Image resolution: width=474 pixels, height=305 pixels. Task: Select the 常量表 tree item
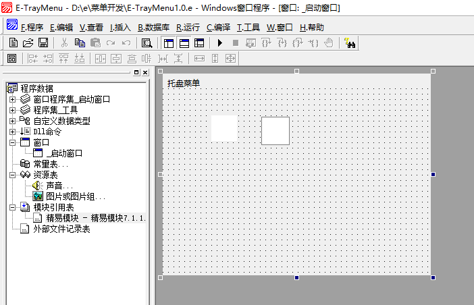51,164
